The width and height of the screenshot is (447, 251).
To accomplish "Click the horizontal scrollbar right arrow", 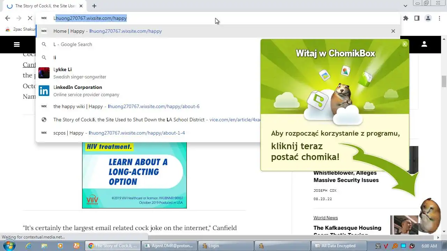I will pyautogui.click(x=439, y=237).
